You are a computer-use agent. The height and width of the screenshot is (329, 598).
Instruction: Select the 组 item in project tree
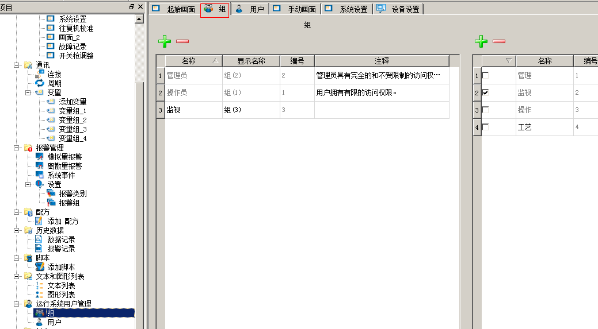pyautogui.click(x=84, y=313)
